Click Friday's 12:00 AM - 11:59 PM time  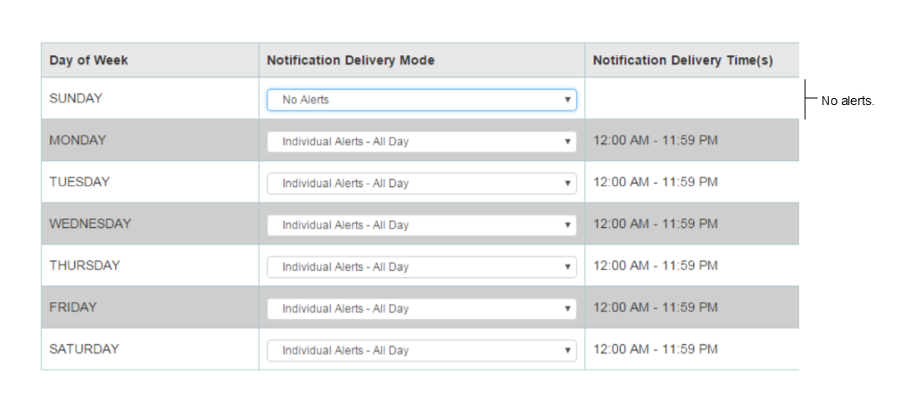pos(655,306)
